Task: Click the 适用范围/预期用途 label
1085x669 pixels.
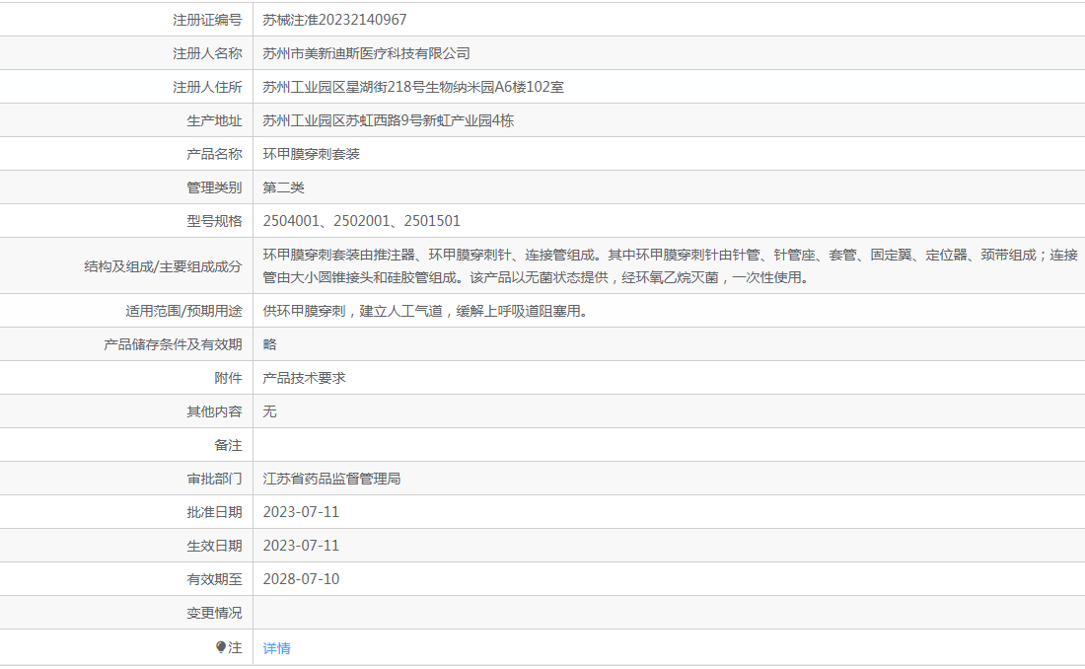Action: coord(184,311)
